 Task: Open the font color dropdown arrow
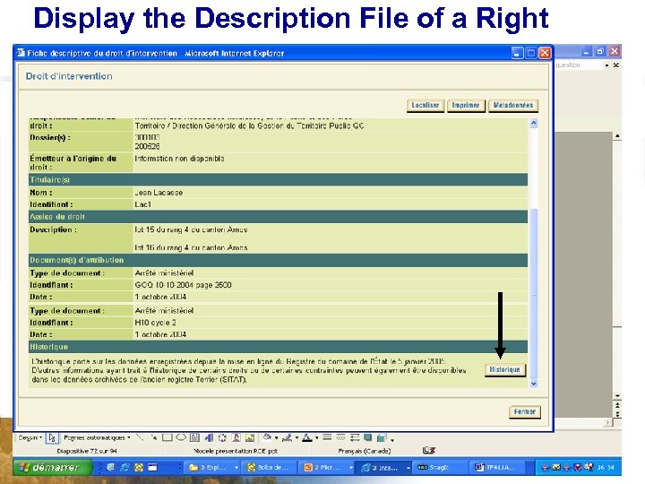pos(316,438)
